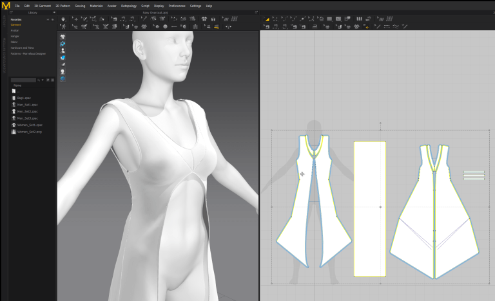Screen dimensions: 495x301
Task: Add a favorite with the plus icon
Action: (x=48, y=19)
